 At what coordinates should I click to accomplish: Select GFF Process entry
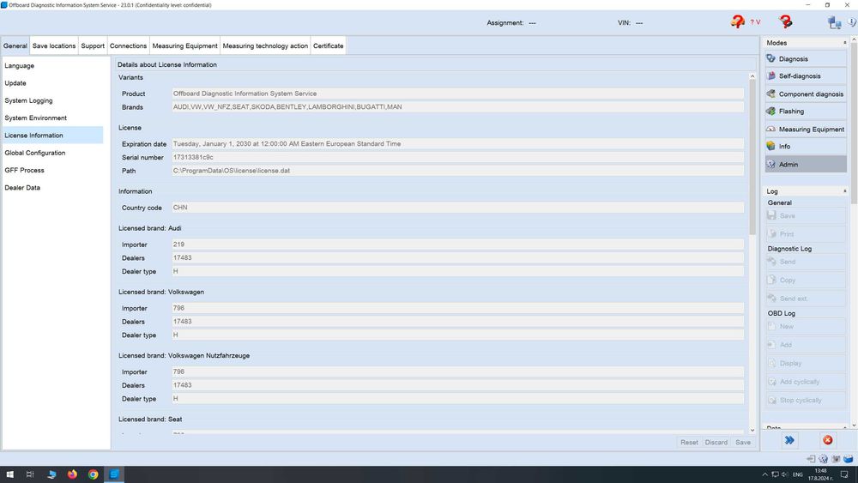[52, 170]
